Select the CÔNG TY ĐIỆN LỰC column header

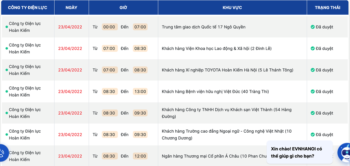pyautogui.click(x=28, y=7)
